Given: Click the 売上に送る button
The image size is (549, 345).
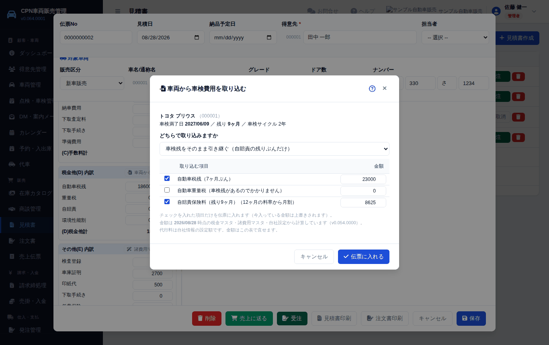Looking at the screenshot, I should 249,319.
